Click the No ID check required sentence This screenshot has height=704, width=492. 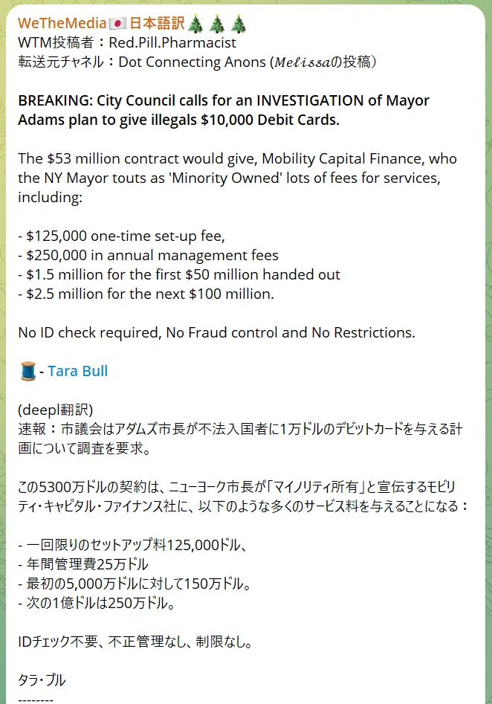tap(216, 333)
